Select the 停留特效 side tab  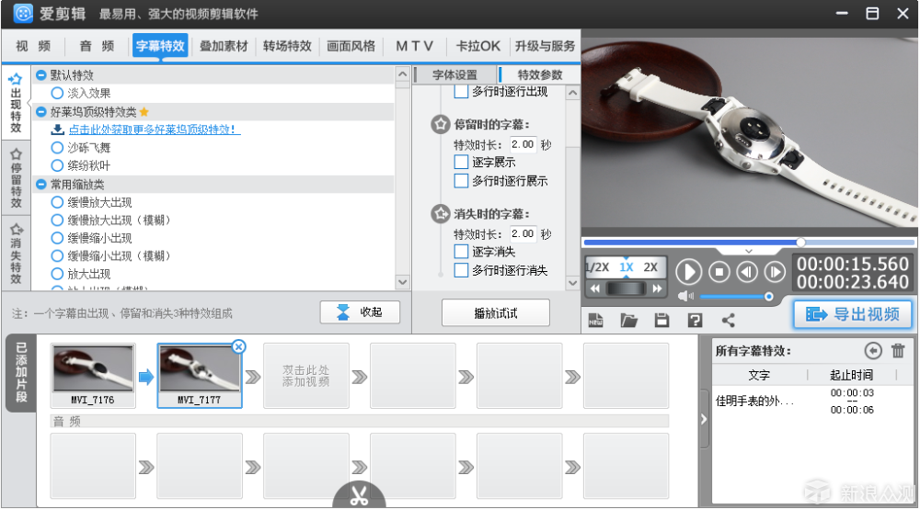tap(16, 178)
